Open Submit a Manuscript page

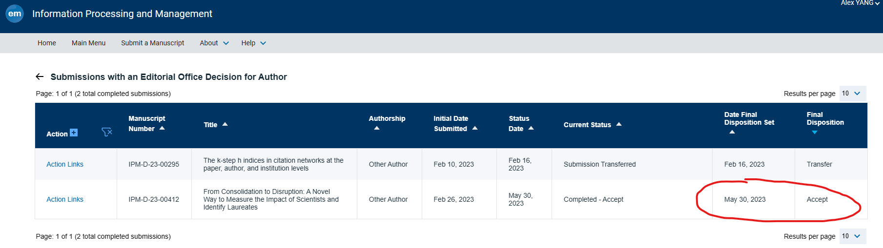tap(152, 43)
